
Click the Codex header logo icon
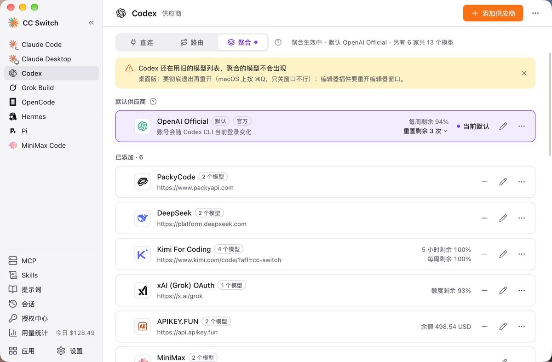[x=121, y=13]
